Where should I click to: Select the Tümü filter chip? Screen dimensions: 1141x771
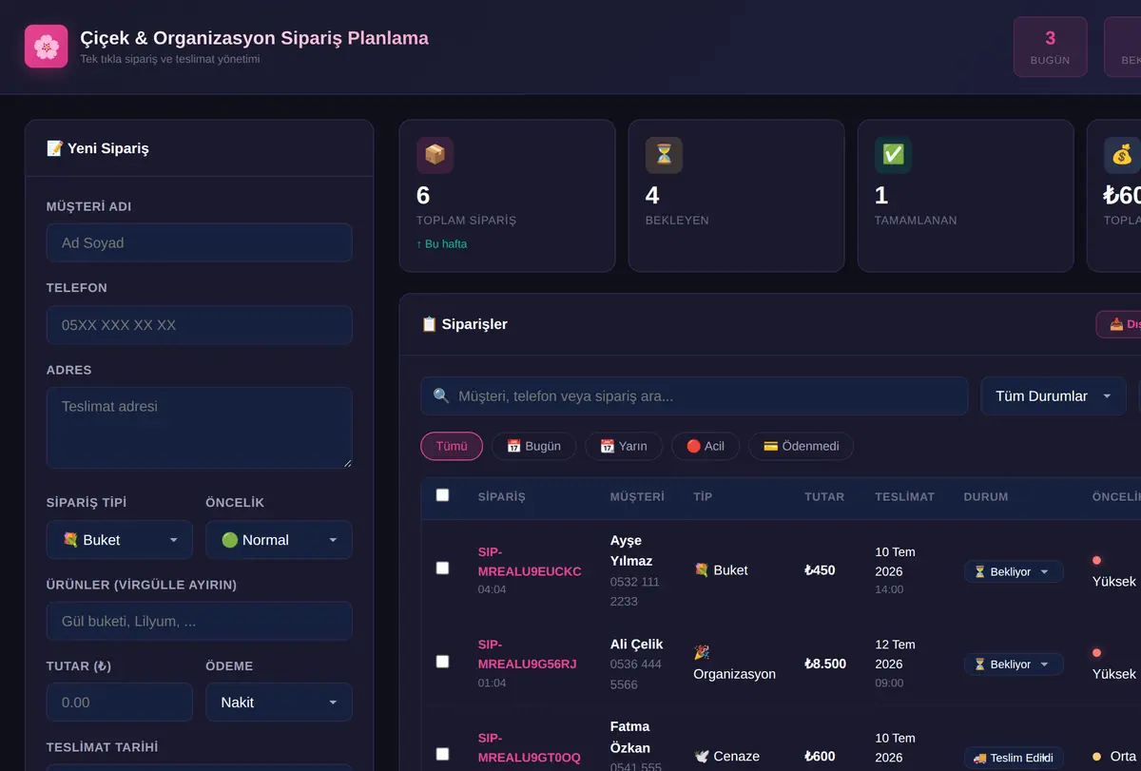(452, 446)
